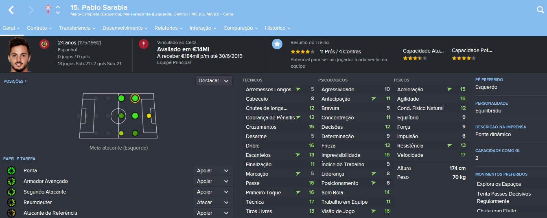Click the Spain national team badge
This screenshot has height=218, width=547.
(x=44, y=44)
